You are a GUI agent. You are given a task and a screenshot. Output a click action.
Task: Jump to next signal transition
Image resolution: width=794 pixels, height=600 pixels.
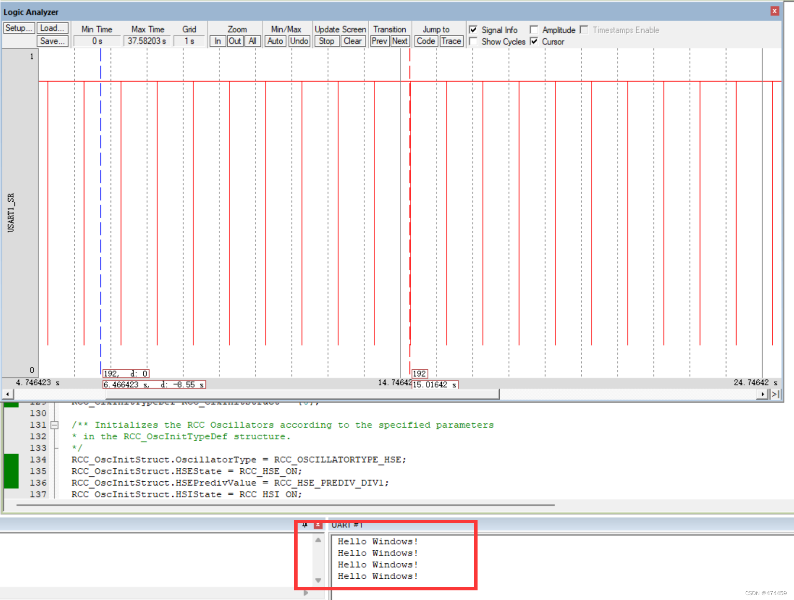tap(400, 41)
